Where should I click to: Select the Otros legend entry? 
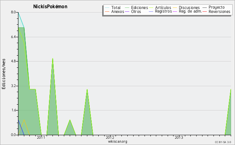(136, 11)
